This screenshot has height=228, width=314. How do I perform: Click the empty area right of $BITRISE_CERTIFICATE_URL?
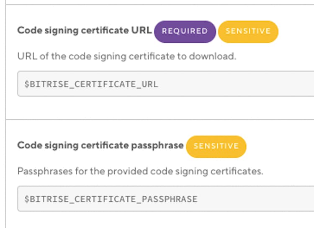[x=234, y=84]
